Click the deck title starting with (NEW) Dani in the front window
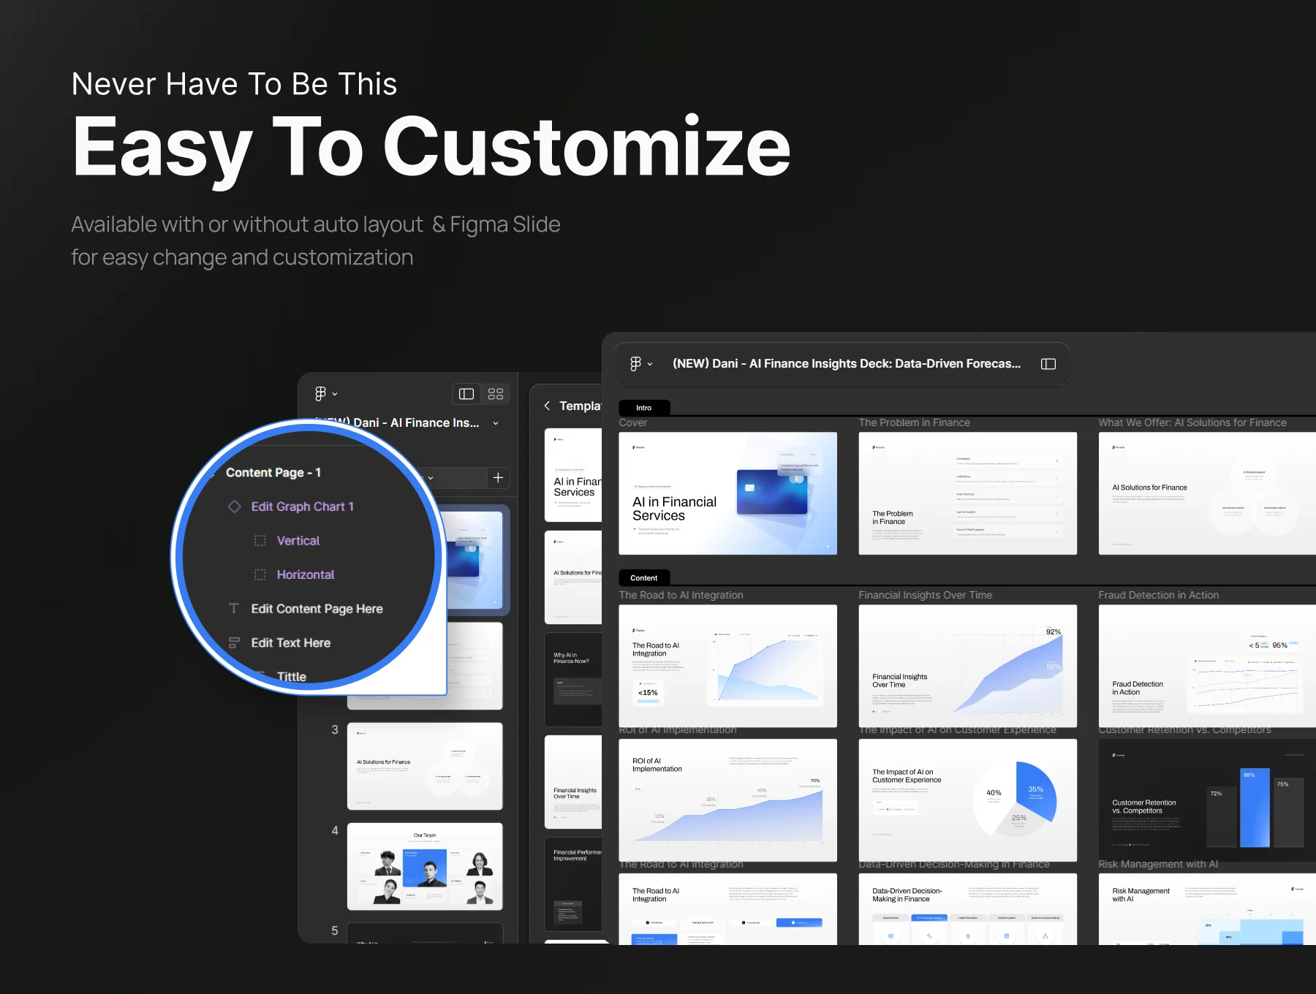 [847, 364]
